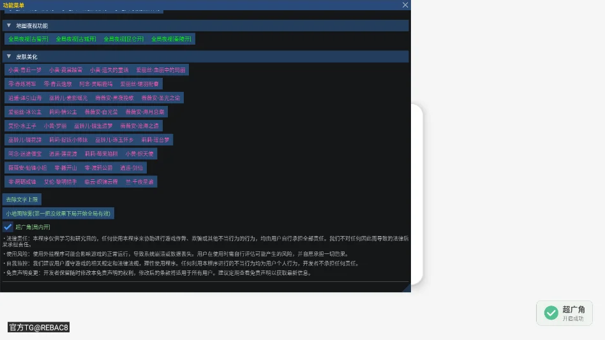The width and height of the screenshot is (605, 340).
Task: Apply skin 零-渡邪公爵
Action: pyautogui.click(x=99, y=168)
